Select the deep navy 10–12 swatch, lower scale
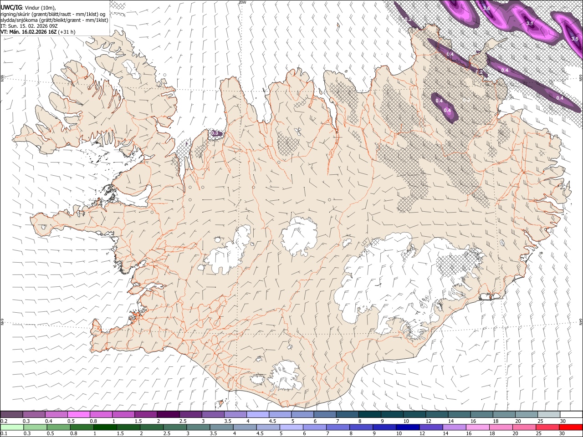This screenshot has height=437, width=583. coord(409,427)
